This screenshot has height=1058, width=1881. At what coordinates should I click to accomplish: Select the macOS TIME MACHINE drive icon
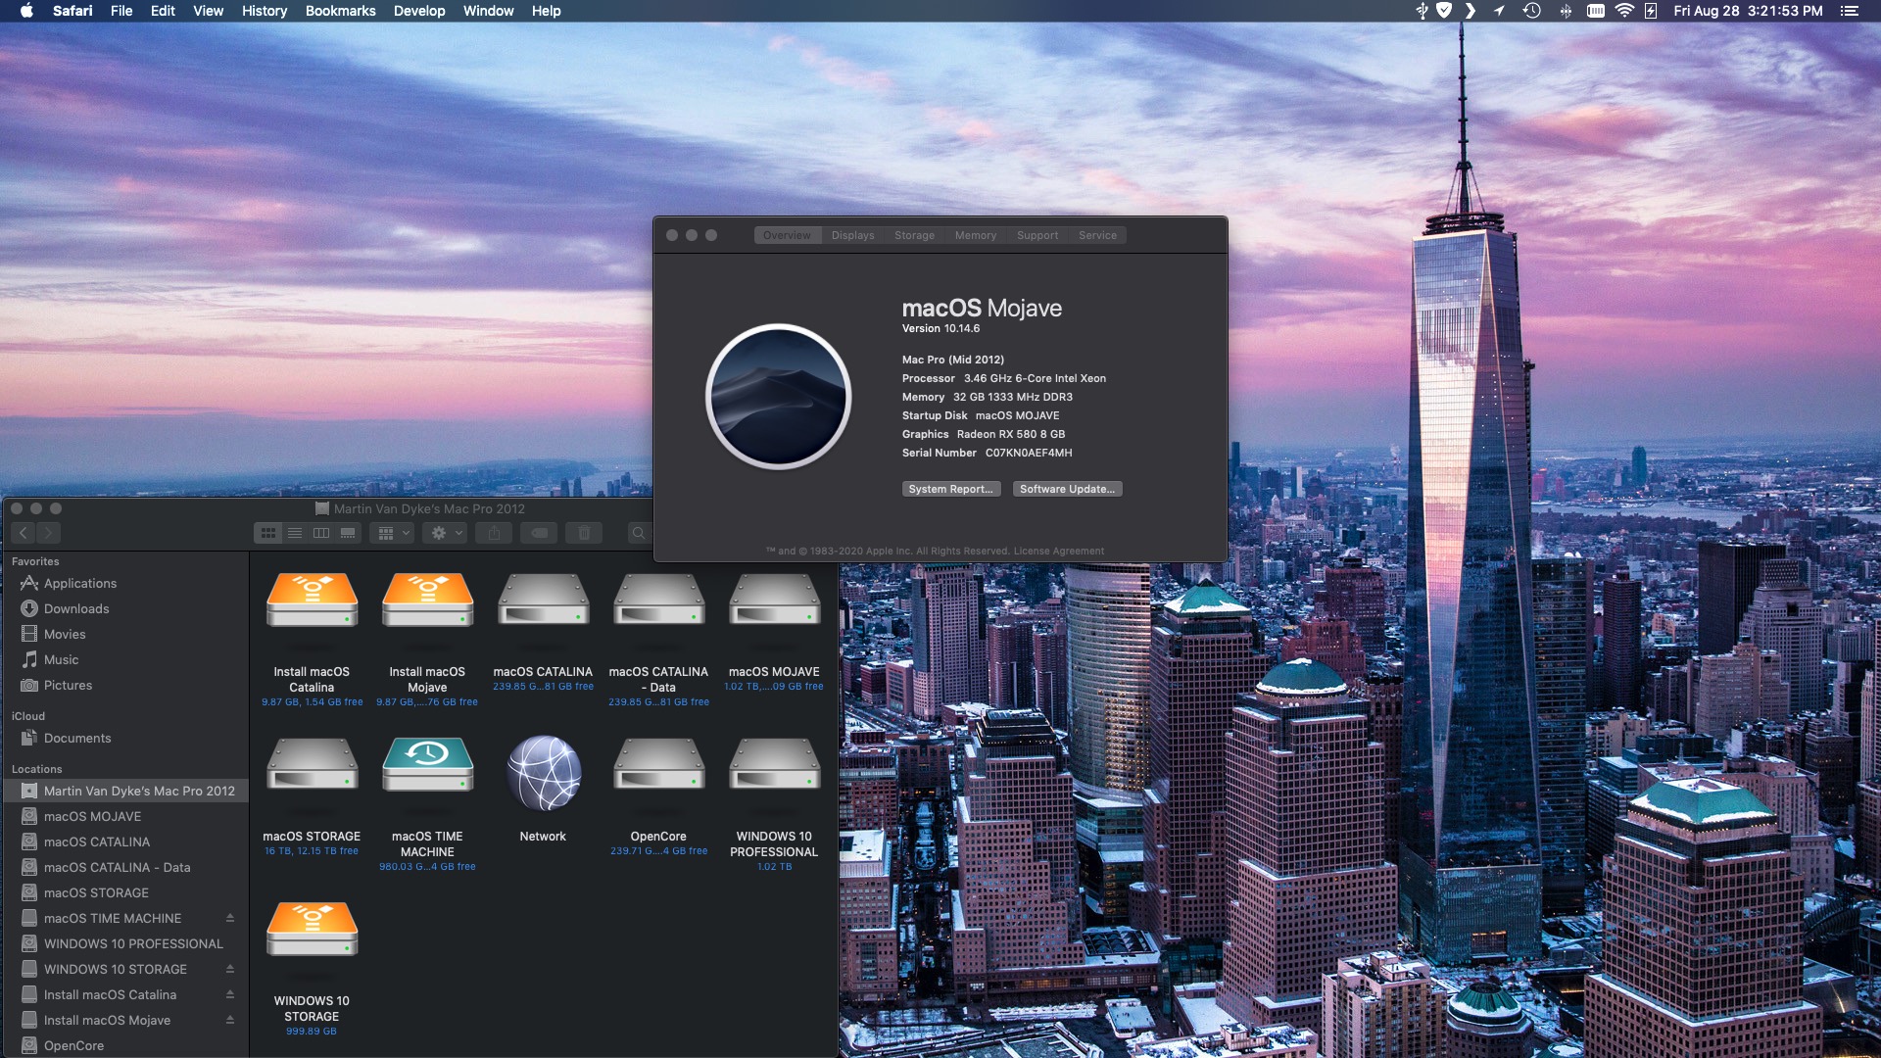427,765
